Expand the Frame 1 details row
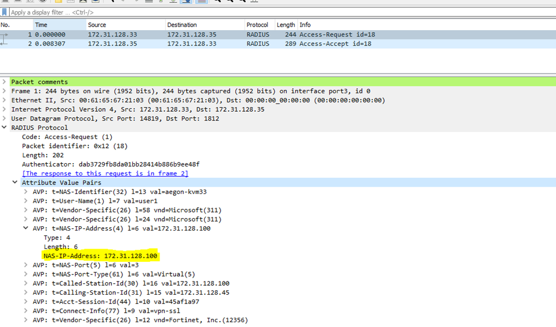Screen dimensions: 556x327 pos(4,91)
